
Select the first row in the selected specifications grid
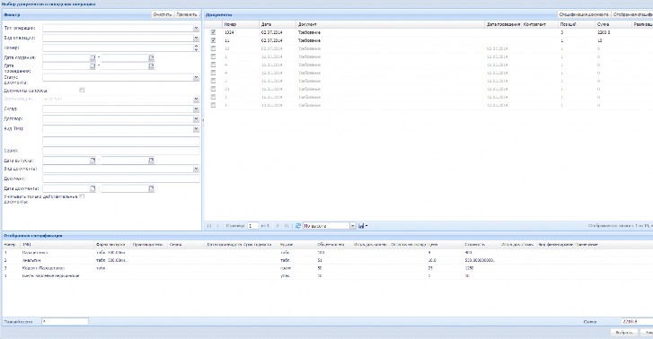(x=327, y=253)
